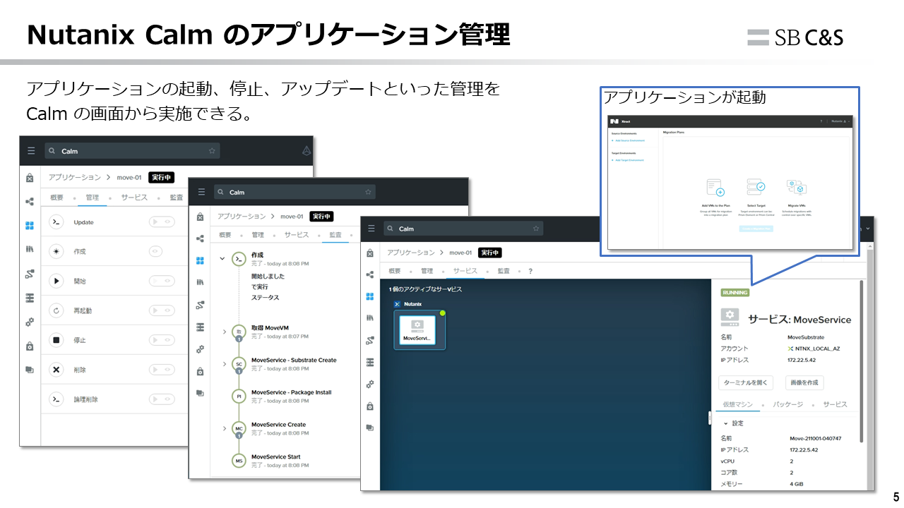Click the ターミナルを開く button

click(746, 382)
